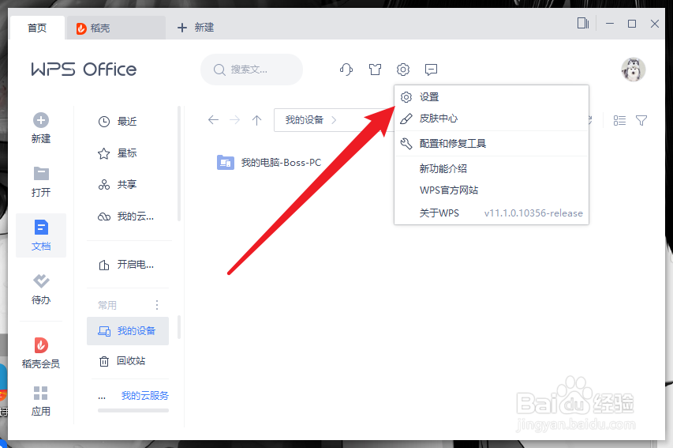Screen dimensions: 673x448
Task: Toggle the side panel layout icon
Action: coord(583,23)
